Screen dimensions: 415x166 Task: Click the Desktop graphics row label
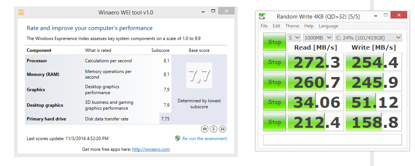(x=45, y=105)
